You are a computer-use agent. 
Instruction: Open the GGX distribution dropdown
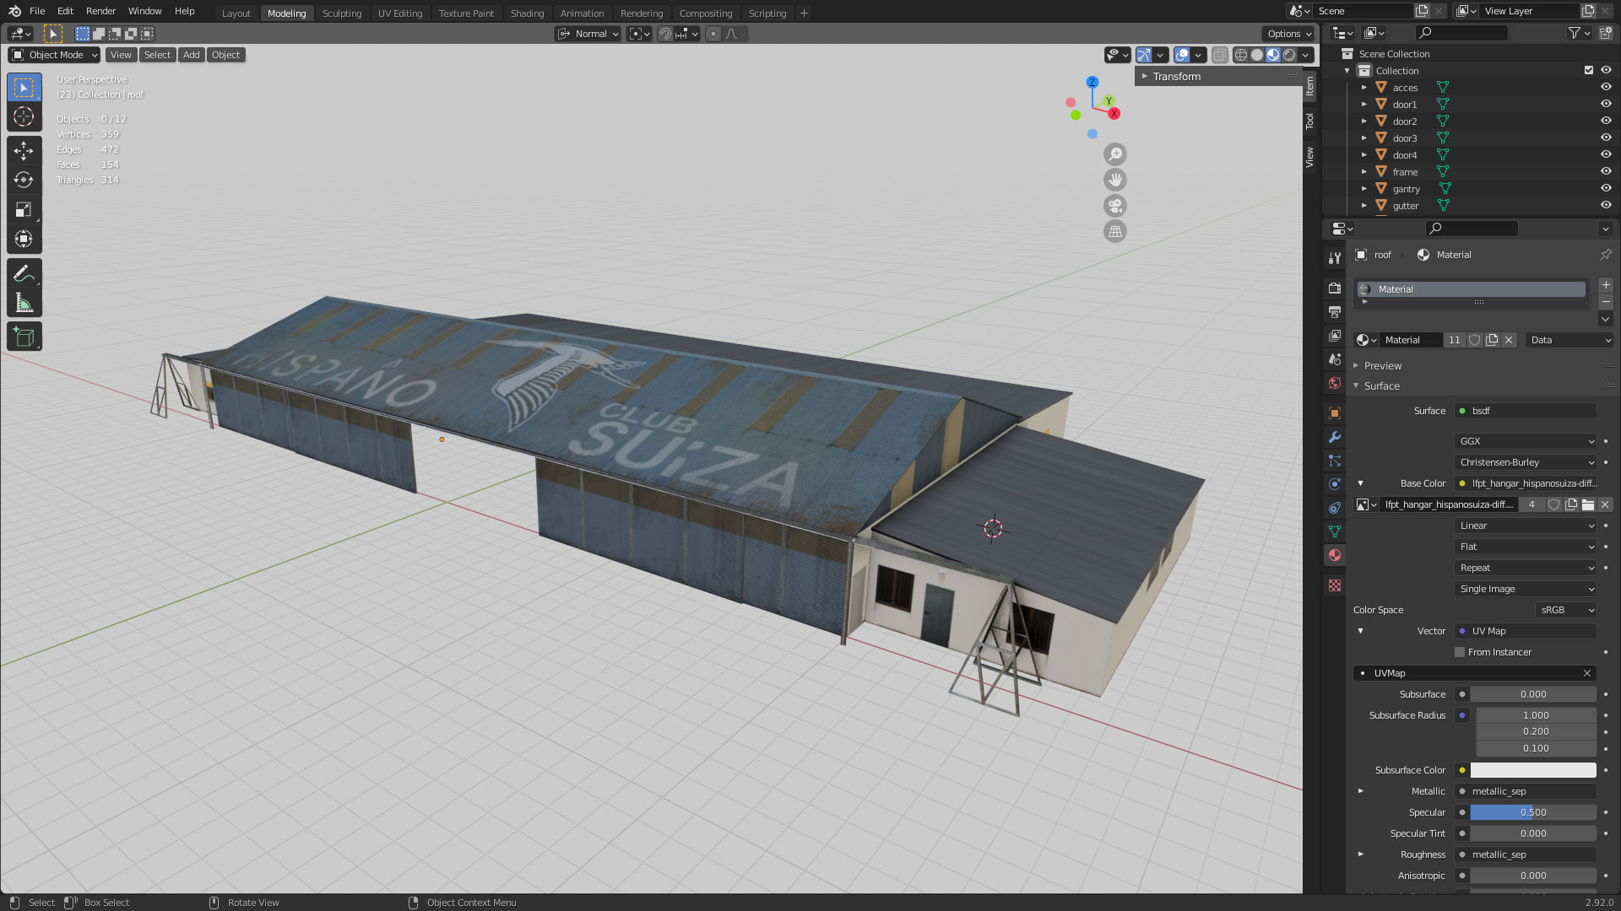(x=1526, y=441)
